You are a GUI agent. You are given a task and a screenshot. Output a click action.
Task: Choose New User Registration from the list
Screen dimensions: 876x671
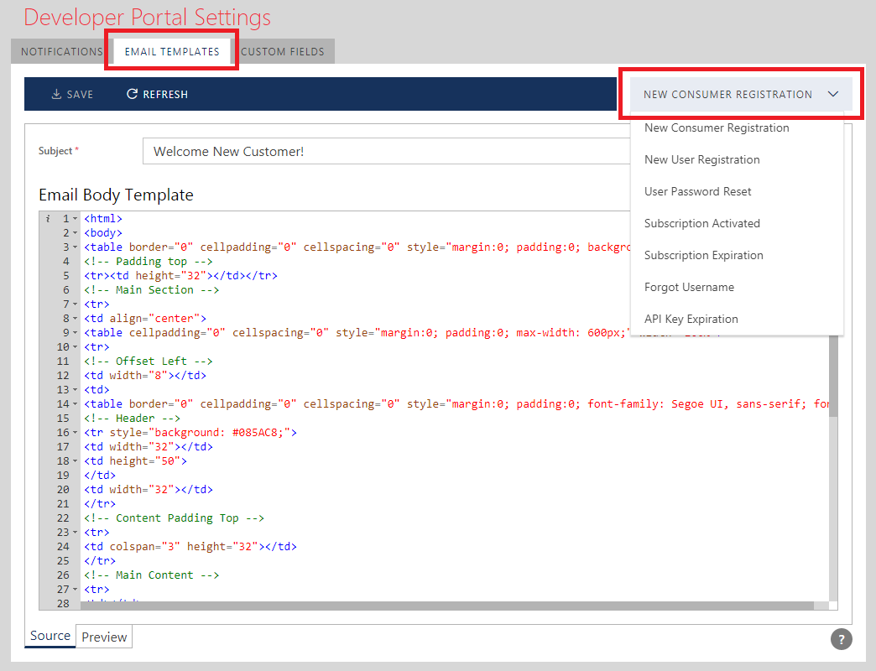[x=701, y=159]
